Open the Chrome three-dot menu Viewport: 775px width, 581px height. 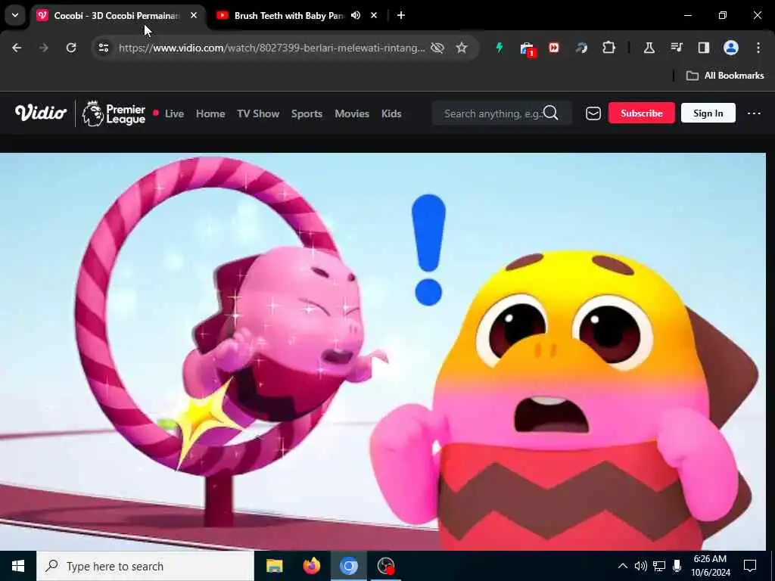758,48
